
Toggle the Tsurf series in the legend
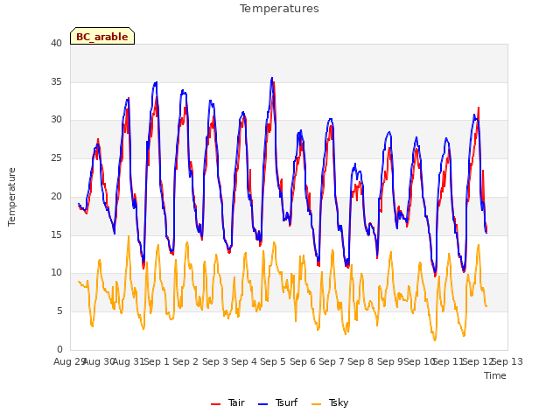click(x=277, y=402)
